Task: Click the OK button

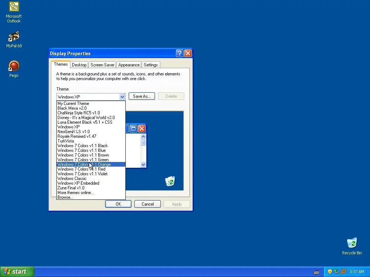Action: click(118, 204)
